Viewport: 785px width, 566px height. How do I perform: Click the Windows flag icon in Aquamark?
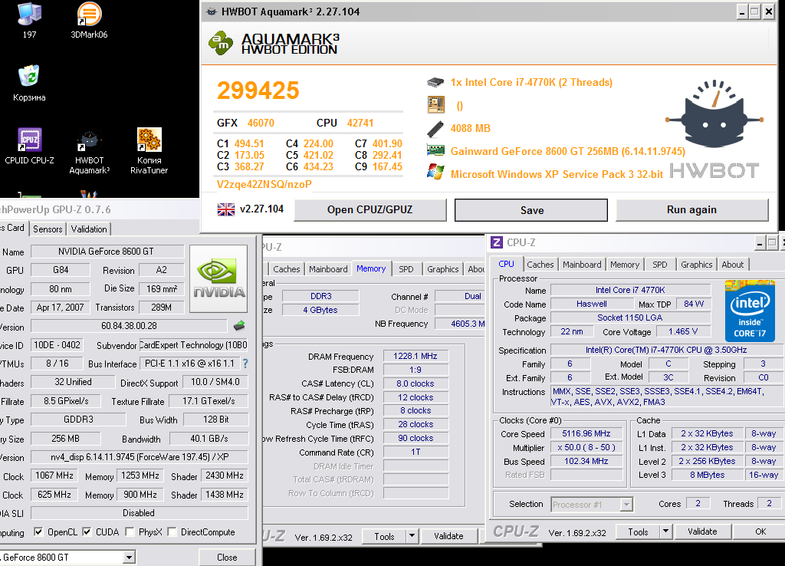click(435, 173)
